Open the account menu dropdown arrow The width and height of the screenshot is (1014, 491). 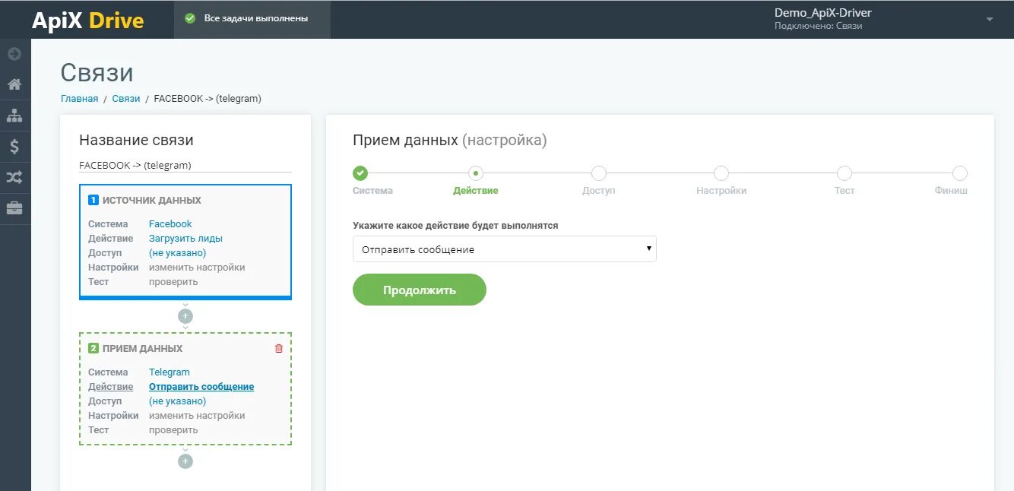[x=990, y=19]
